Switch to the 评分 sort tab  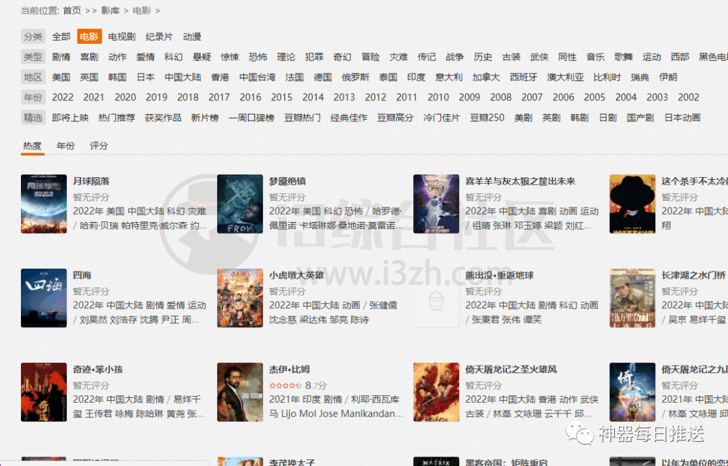pyautogui.click(x=98, y=145)
